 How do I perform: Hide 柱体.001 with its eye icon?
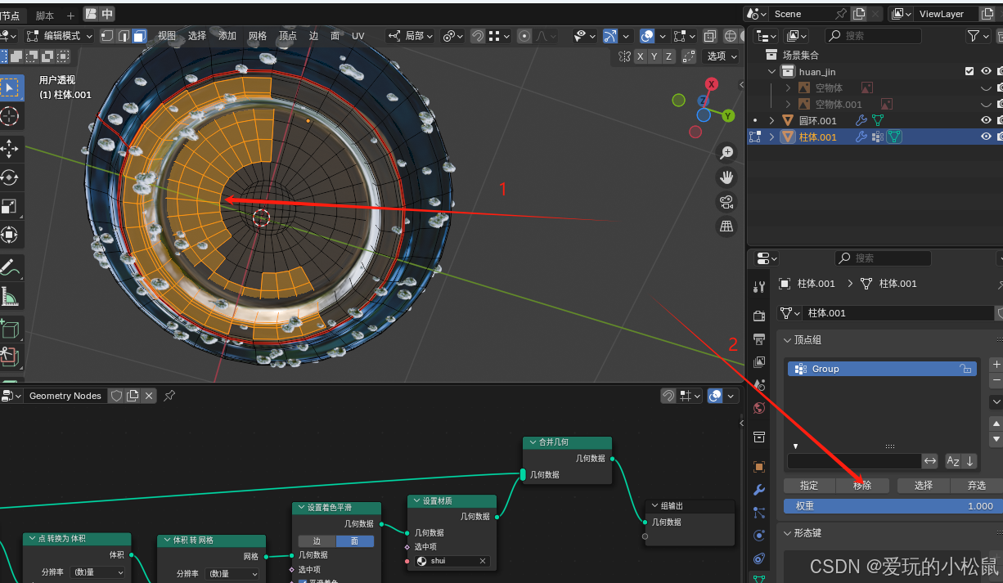[x=986, y=137]
